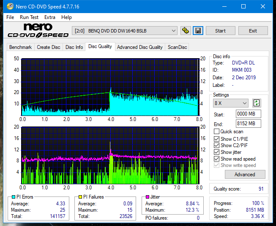Enable the Quick scan checkbox

pyautogui.click(x=216, y=132)
